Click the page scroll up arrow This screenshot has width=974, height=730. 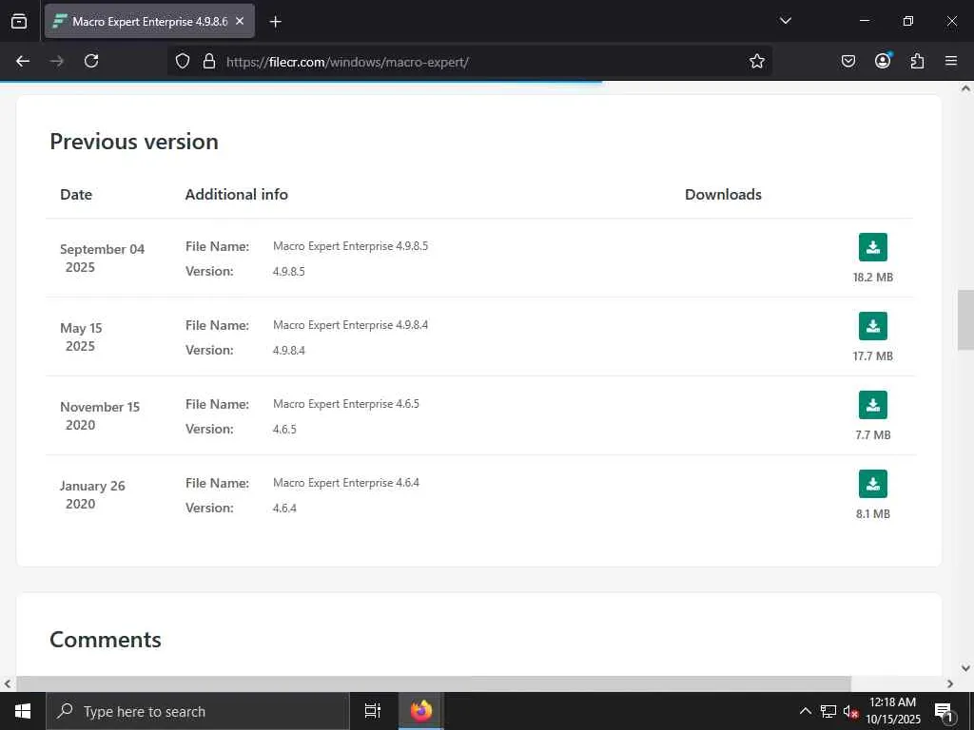coord(965,88)
